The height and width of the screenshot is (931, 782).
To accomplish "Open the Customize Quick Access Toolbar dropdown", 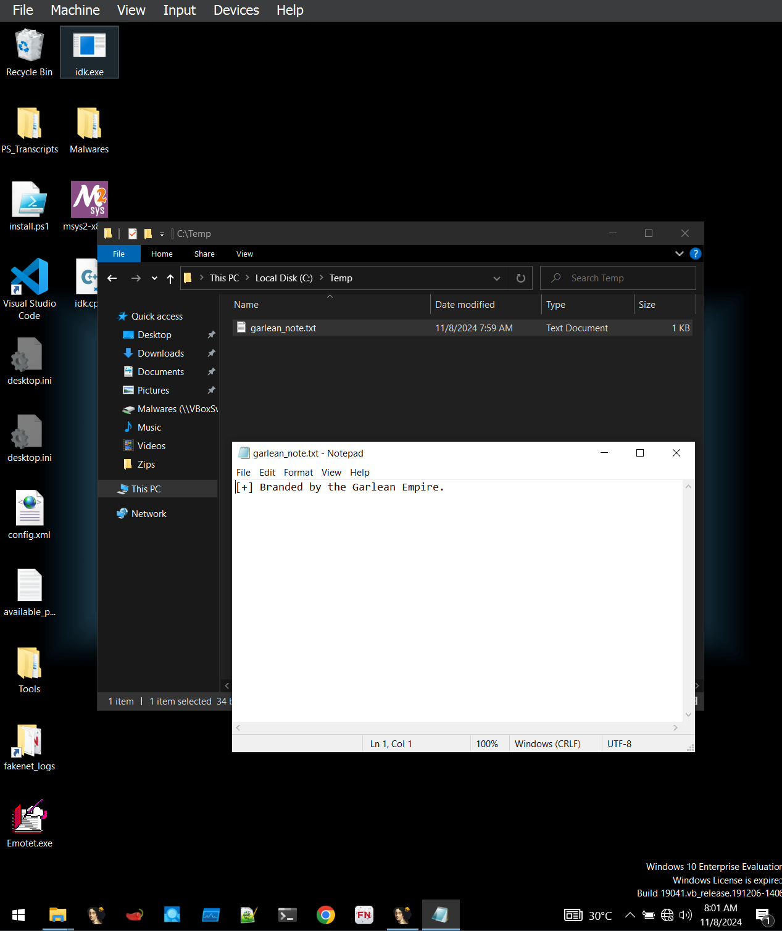I will point(162,234).
